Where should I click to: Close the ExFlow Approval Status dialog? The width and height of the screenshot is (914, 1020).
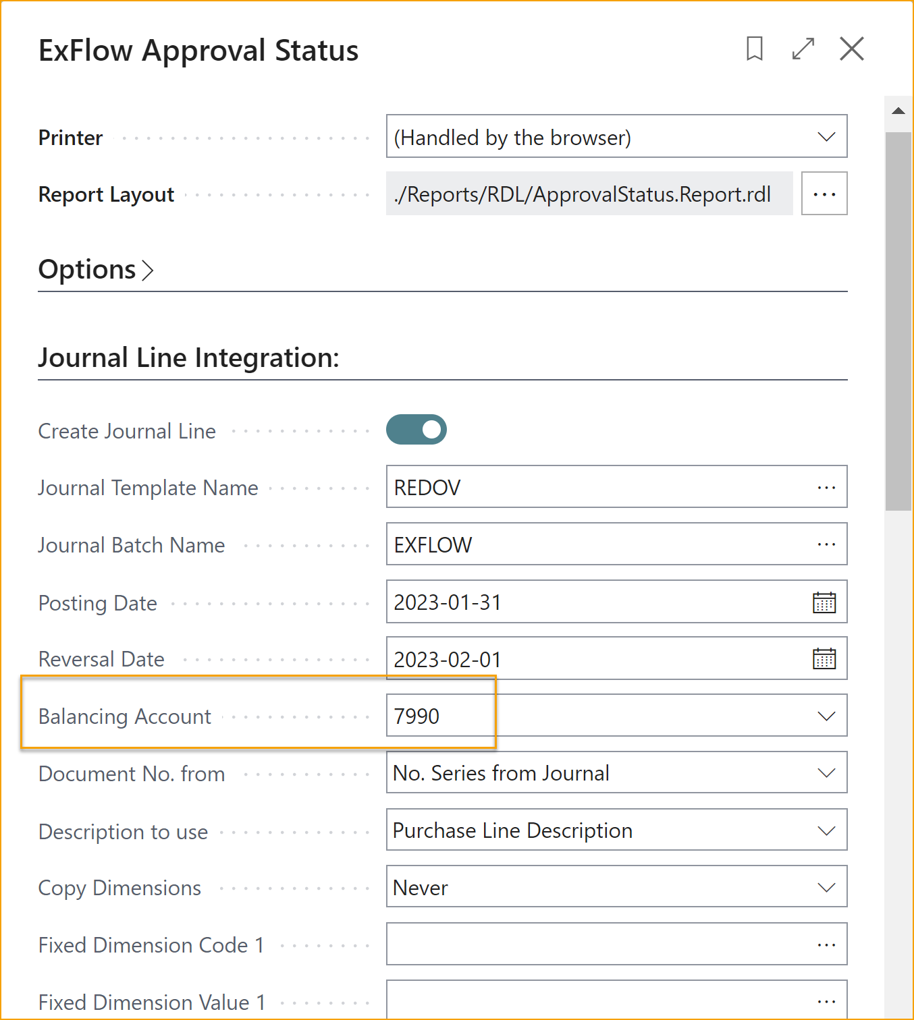pos(851,49)
